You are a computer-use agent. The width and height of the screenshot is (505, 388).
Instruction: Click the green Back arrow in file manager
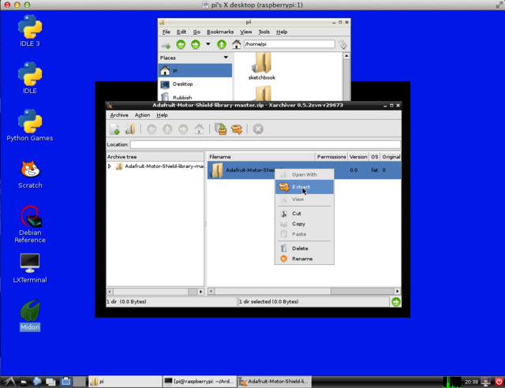(181, 45)
